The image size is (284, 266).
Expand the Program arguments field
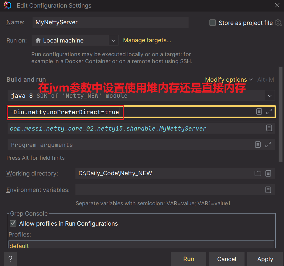pos(269,145)
